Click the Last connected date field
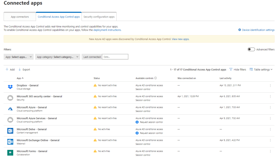277x157 pixels. pyautogui.click(x=115, y=57)
